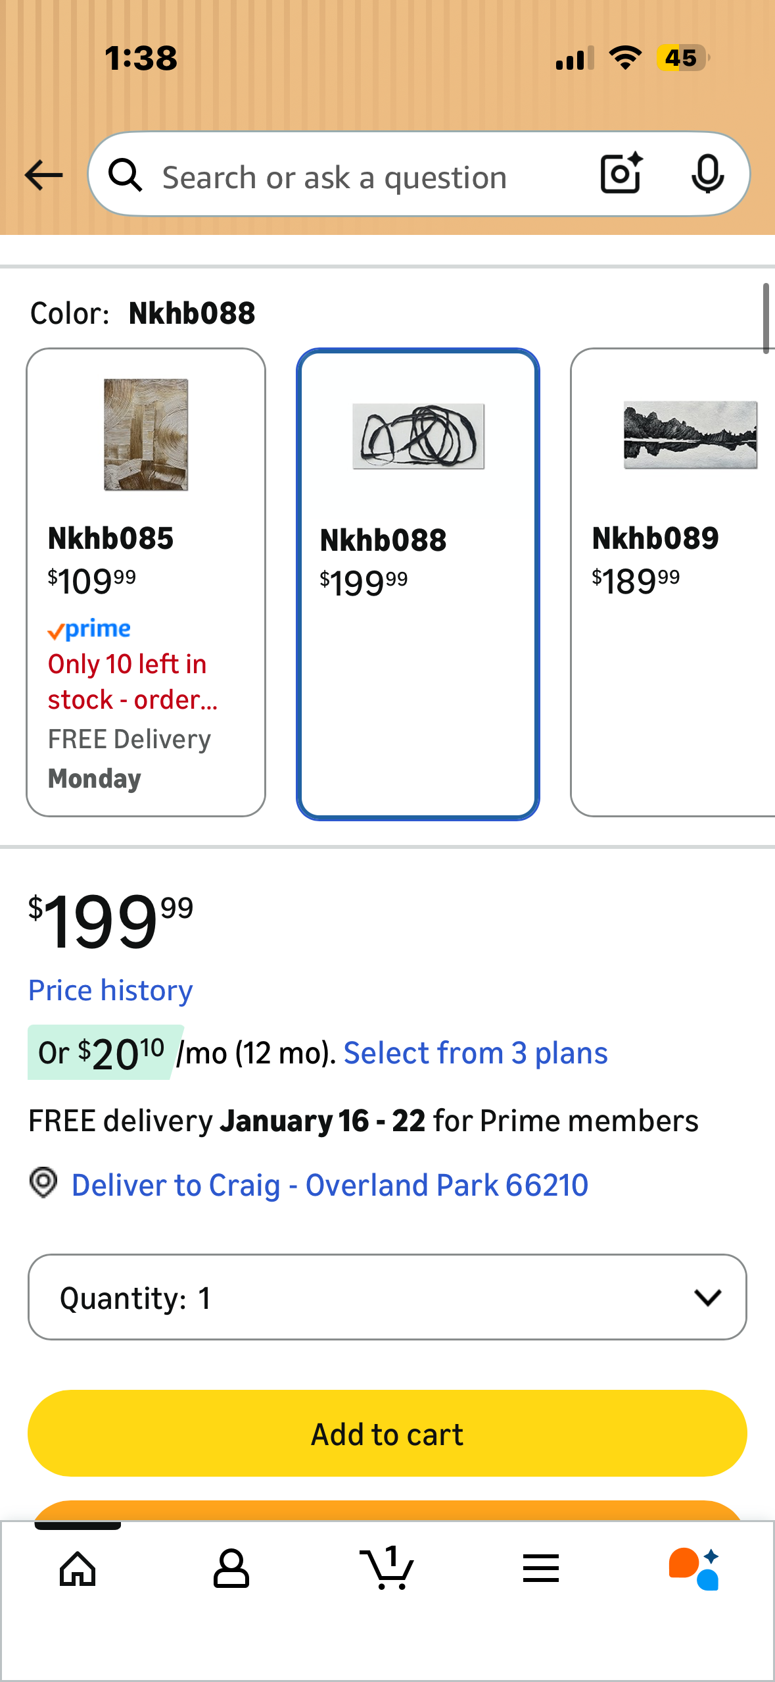Open Select from 3 plans link
The height and width of the screenshot is (1682, 775).
coord(475,1053)
